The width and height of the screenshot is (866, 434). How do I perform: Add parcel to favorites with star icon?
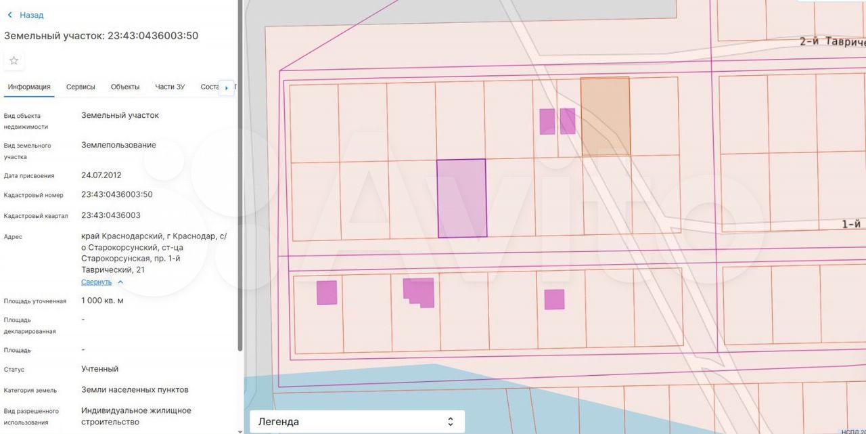click(x=14, y=61)
